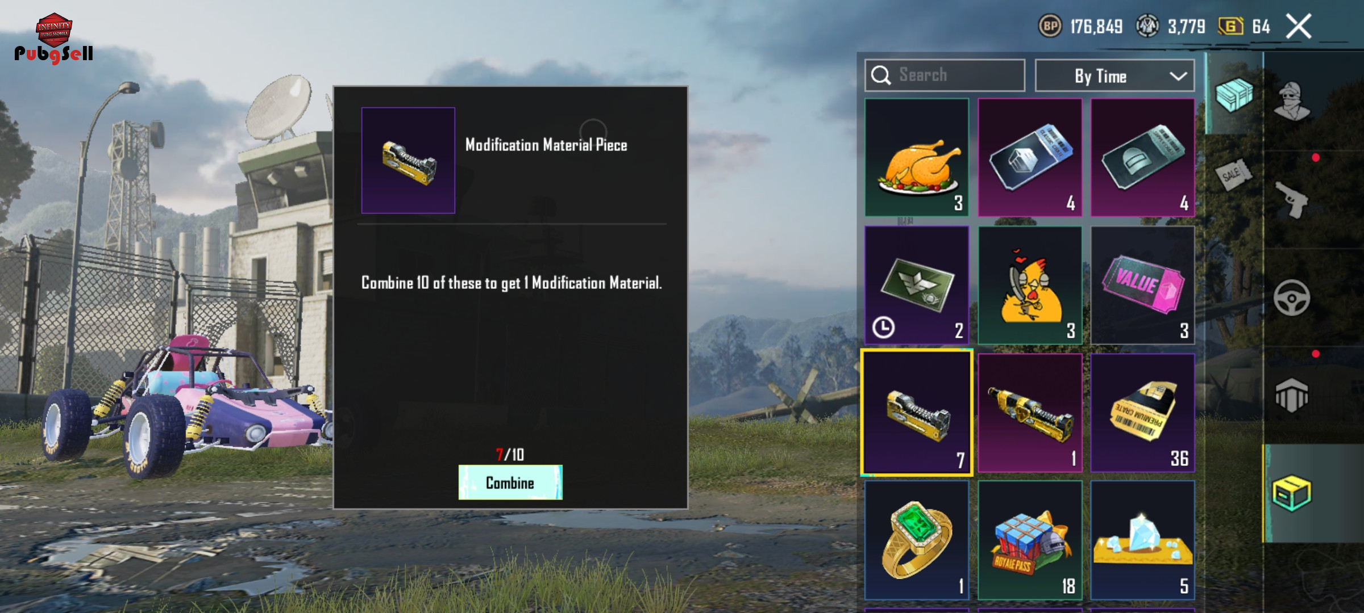
Task: Open the pistol weapons category icon
Action: [x=1291, y=200]
